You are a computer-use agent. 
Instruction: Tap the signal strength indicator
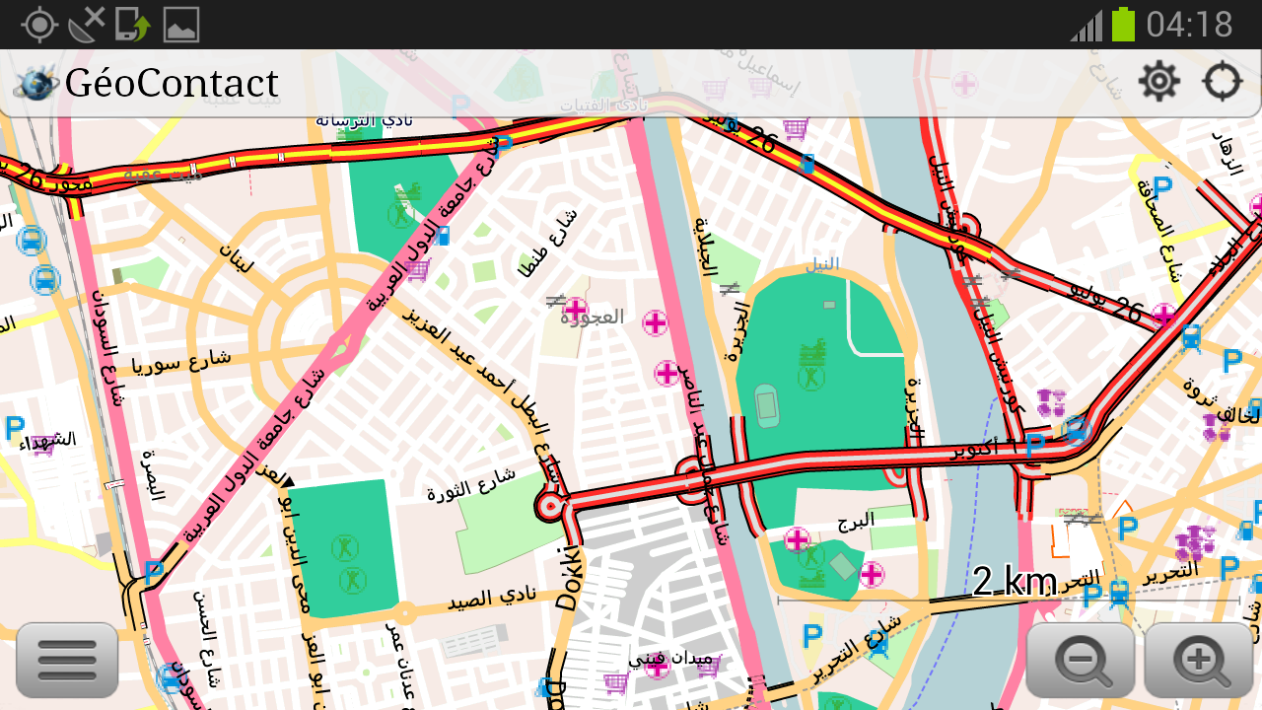1087,25
